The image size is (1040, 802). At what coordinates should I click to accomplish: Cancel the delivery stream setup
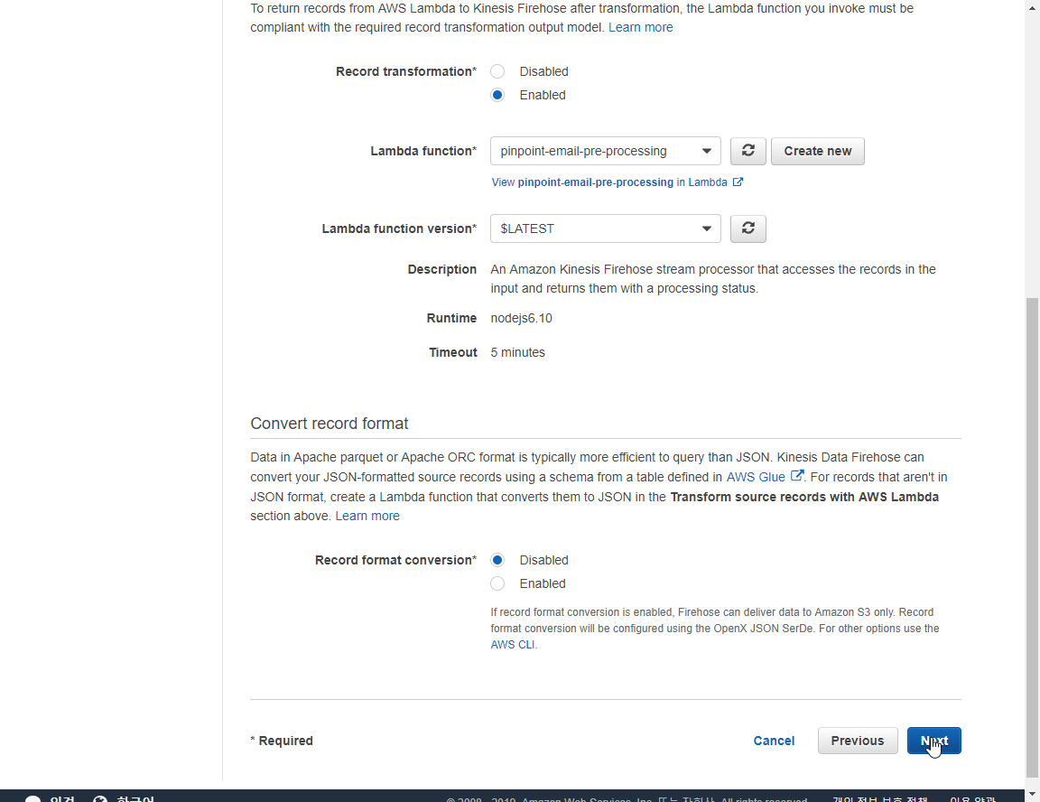coord(774,741)
